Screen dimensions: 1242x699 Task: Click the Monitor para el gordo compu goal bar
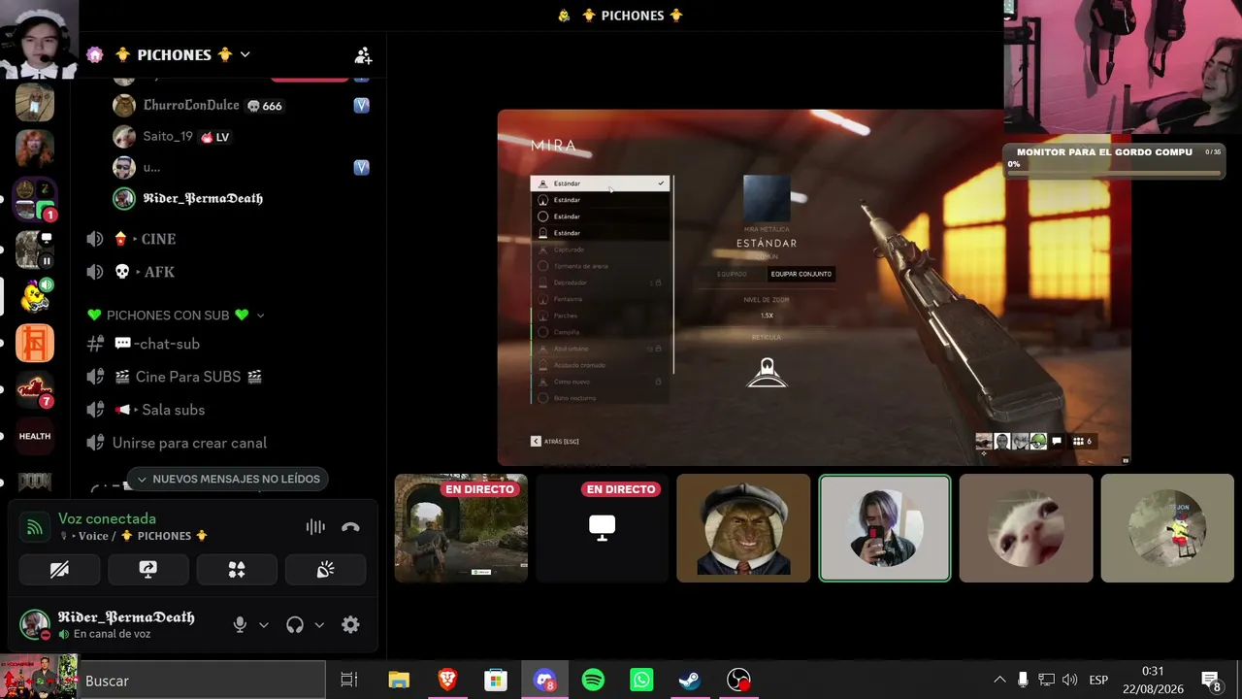click(x=1114, y=162)
